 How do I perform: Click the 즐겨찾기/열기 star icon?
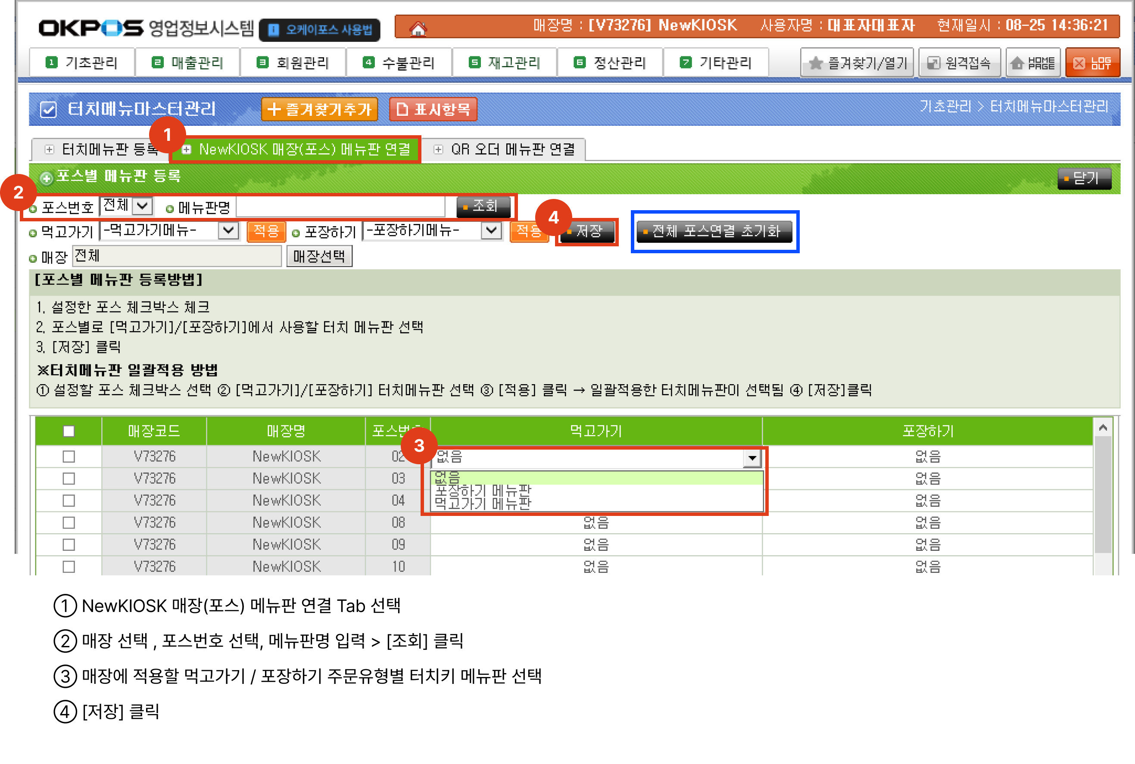816,63
